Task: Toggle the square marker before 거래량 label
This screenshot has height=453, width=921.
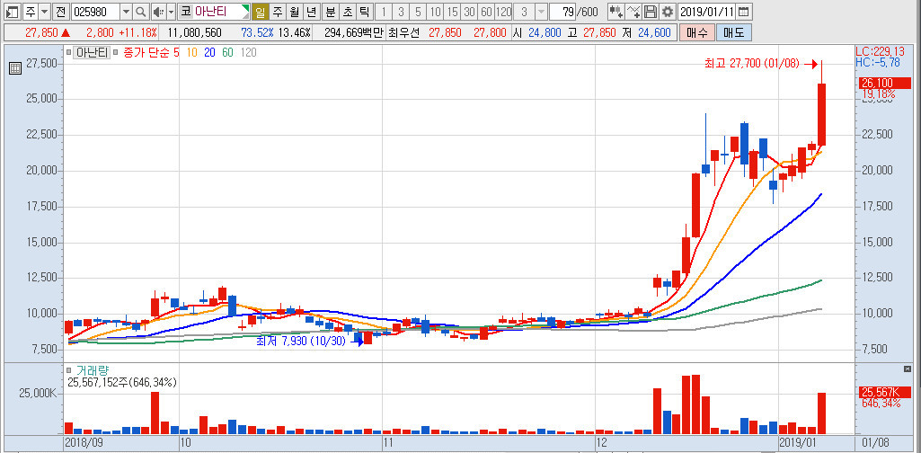Action: click(68, 370)
